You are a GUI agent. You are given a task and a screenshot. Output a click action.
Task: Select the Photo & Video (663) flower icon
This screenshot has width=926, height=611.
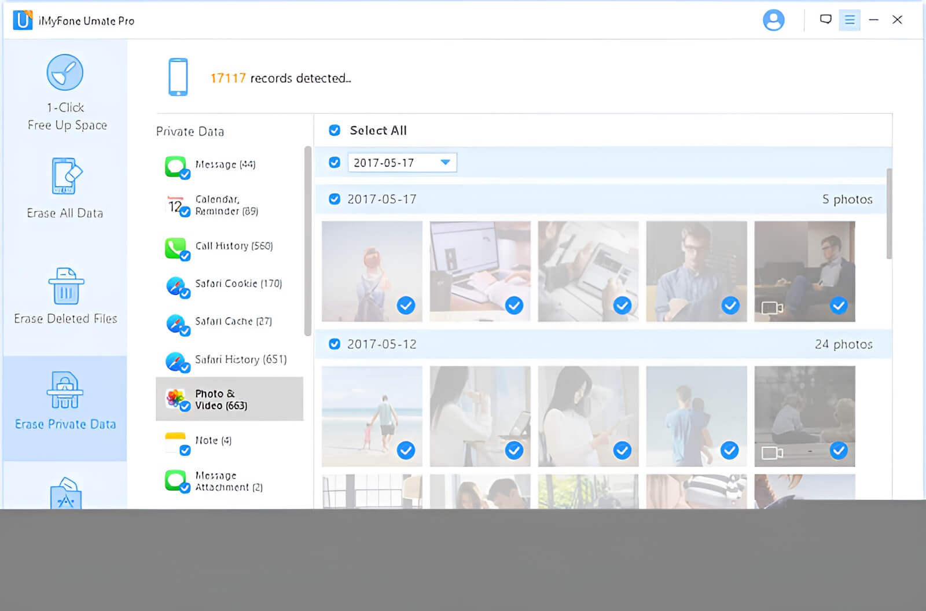click(177, 399)
